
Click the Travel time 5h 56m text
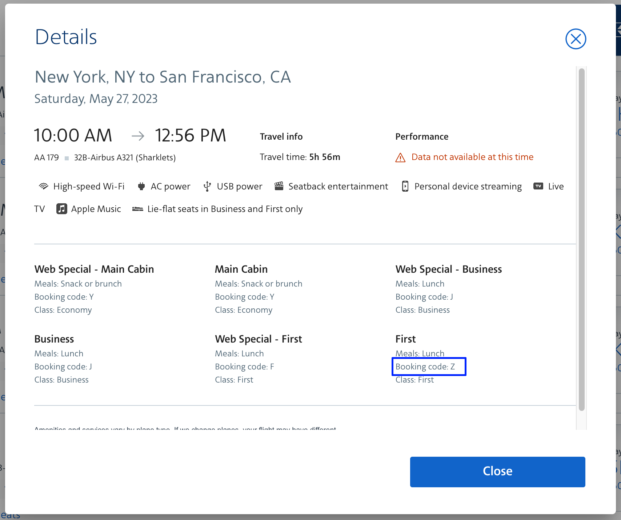click(300, 157)
